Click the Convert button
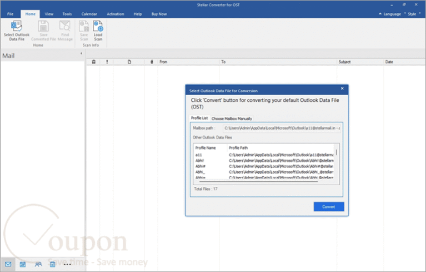This screenshot has width=426, height=272. tap(329, 206)
